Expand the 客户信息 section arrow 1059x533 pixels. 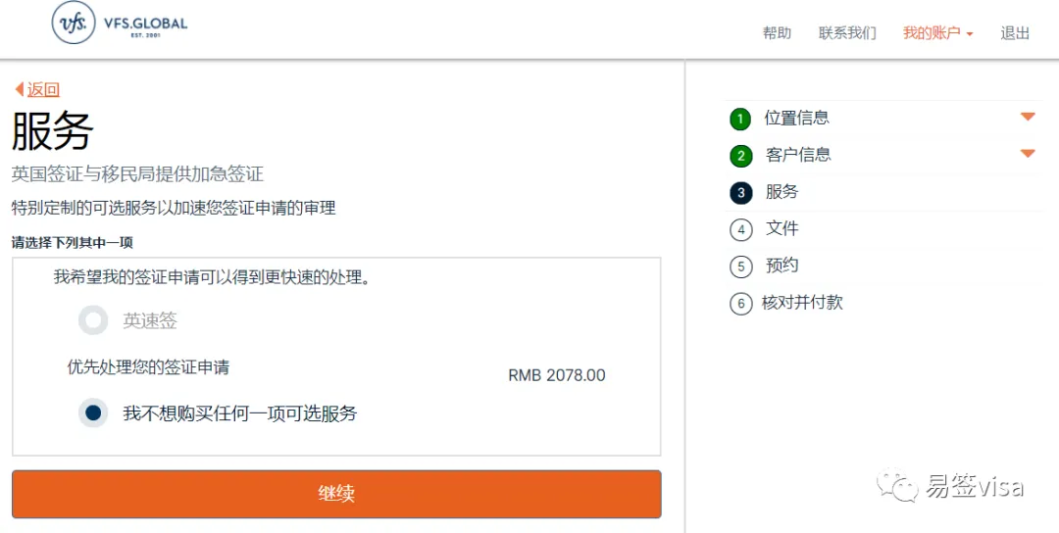[1028, 154]
